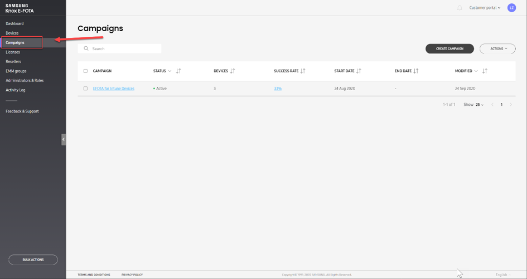Click the Create Campaign button
Viewport: 527px width, 279px height.
pos(449,48)
